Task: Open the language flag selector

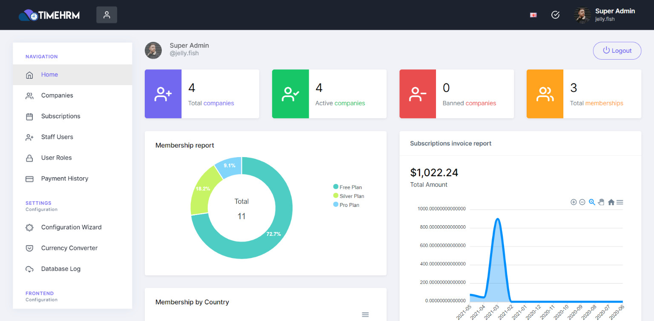Action: point(533,15)
